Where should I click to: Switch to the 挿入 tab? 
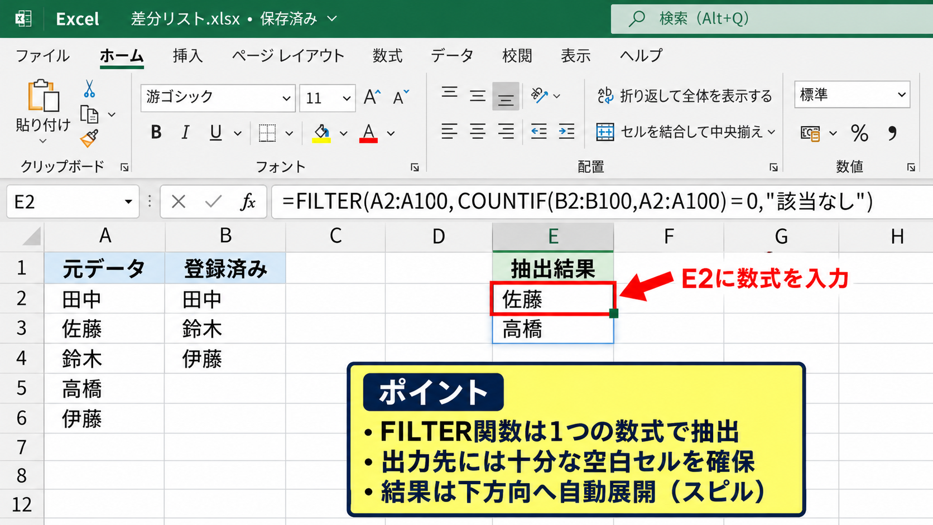(x=187, y=56)
